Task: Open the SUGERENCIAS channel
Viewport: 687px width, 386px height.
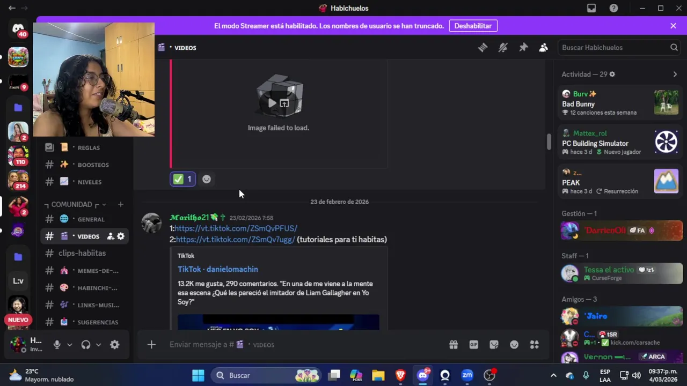Action: point(86,322)
